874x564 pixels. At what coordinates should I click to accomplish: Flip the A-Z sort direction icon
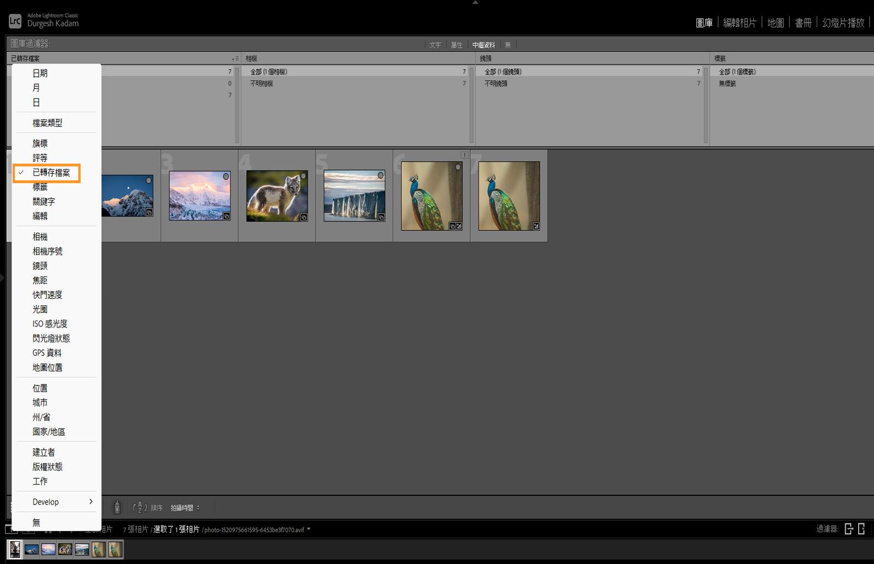click(x=140, y=507)
